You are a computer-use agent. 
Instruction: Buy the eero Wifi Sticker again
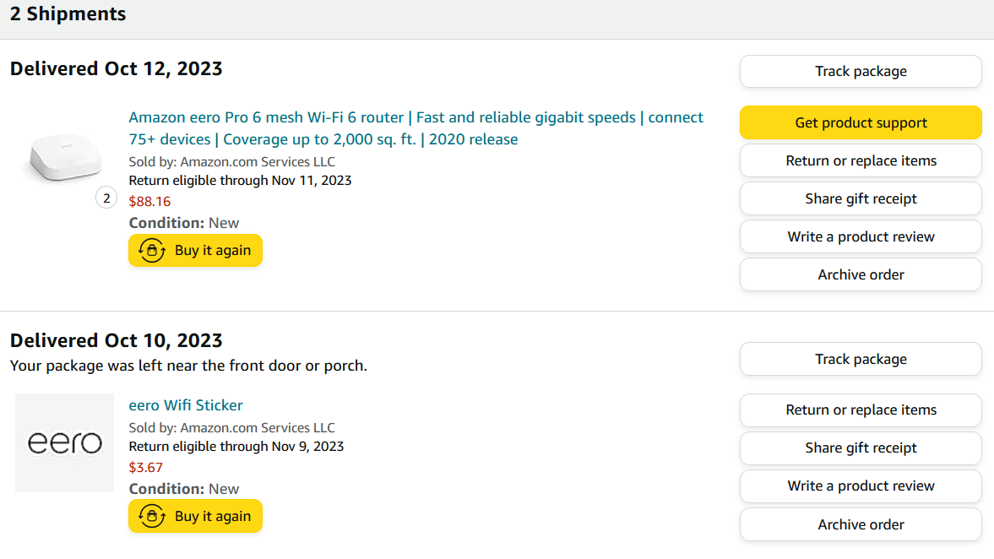click(x=195, y=516)
